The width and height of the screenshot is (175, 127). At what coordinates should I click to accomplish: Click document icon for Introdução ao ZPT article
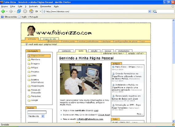(113, 105)
